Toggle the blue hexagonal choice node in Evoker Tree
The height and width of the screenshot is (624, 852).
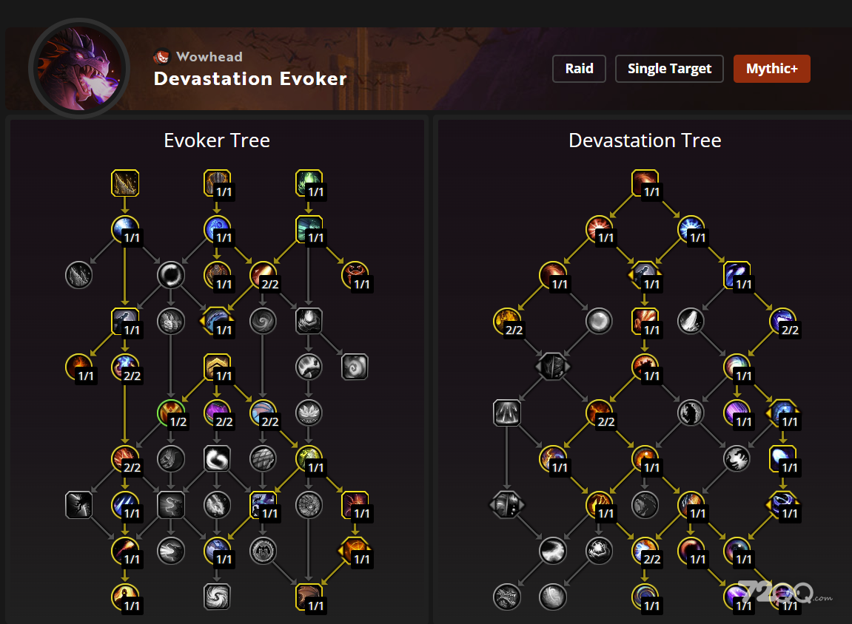click(x=217, y=321)
